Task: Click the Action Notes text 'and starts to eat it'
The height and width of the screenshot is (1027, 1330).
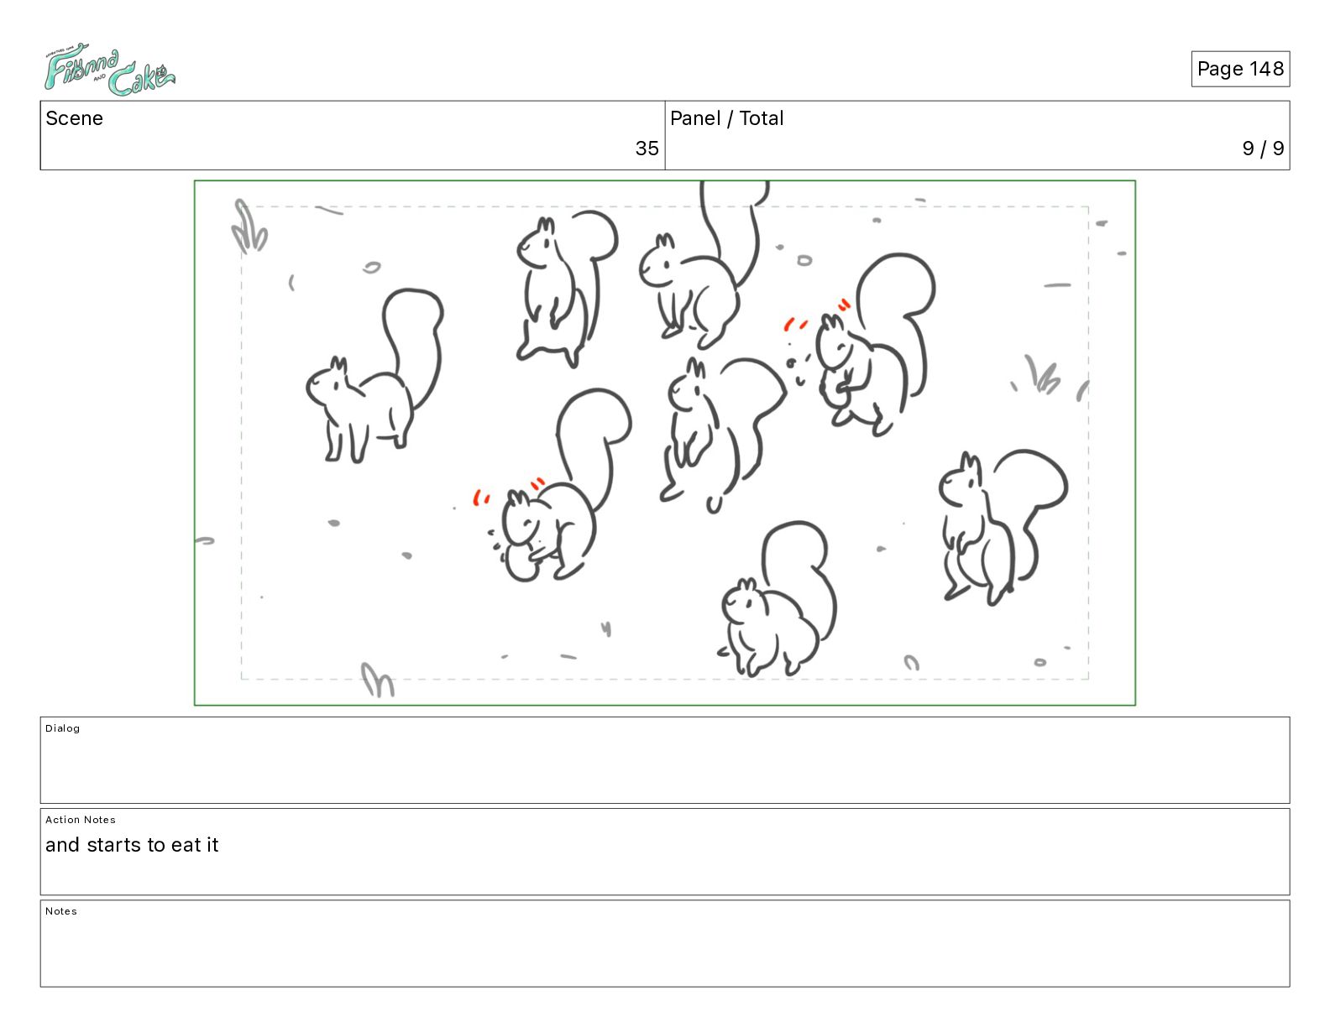Action: point(132,845)
